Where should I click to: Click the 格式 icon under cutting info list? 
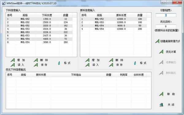tap(59, 63)
